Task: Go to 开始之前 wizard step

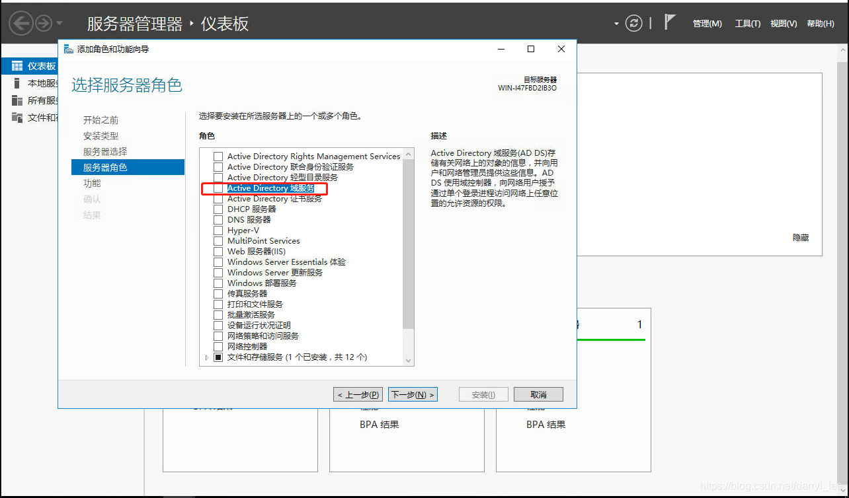Action: (x=101, y=120)
